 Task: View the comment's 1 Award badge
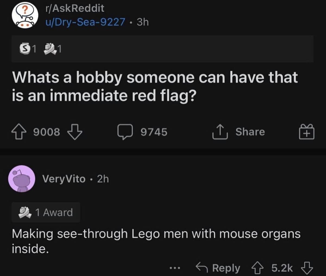(46, 212)
